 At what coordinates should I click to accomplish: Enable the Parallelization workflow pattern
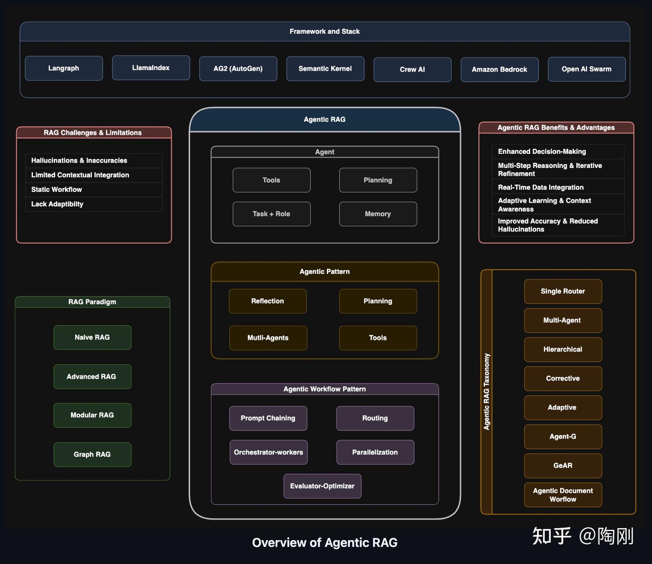pos(375,452)
